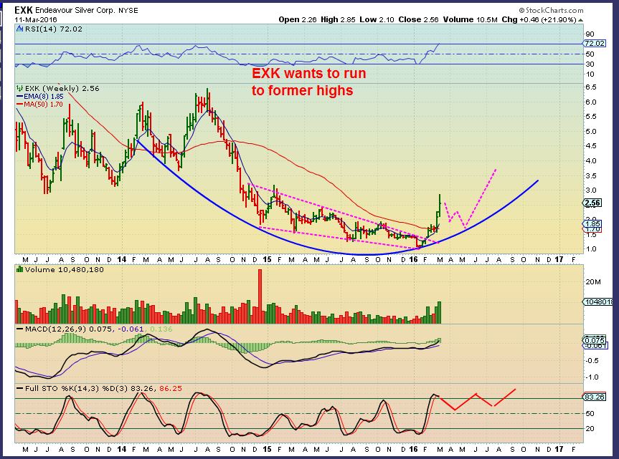The width and height of the screenshot is (619, 459).
Task: Click the 1.85 EMA price tag
Action: (x=593, y=223)
